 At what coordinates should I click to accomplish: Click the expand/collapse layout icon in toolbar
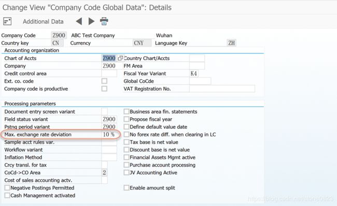coord(7,21)
